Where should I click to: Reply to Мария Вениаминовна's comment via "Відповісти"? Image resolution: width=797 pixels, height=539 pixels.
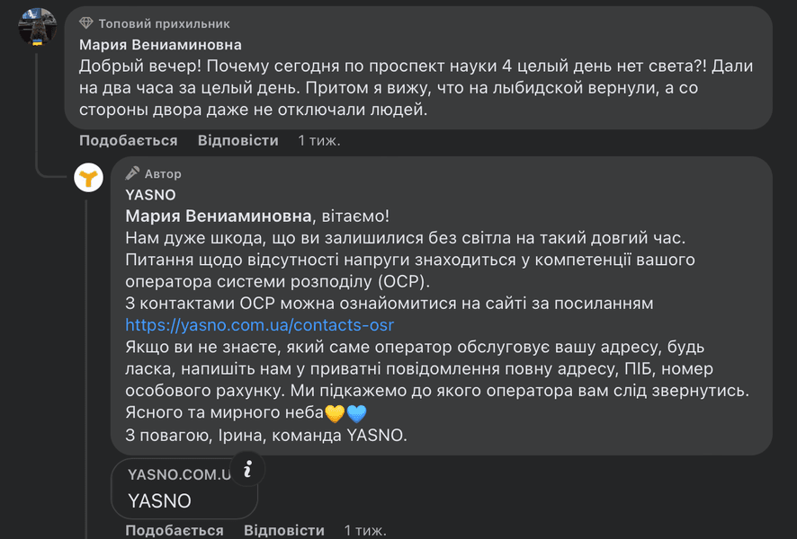coord(237,140)
